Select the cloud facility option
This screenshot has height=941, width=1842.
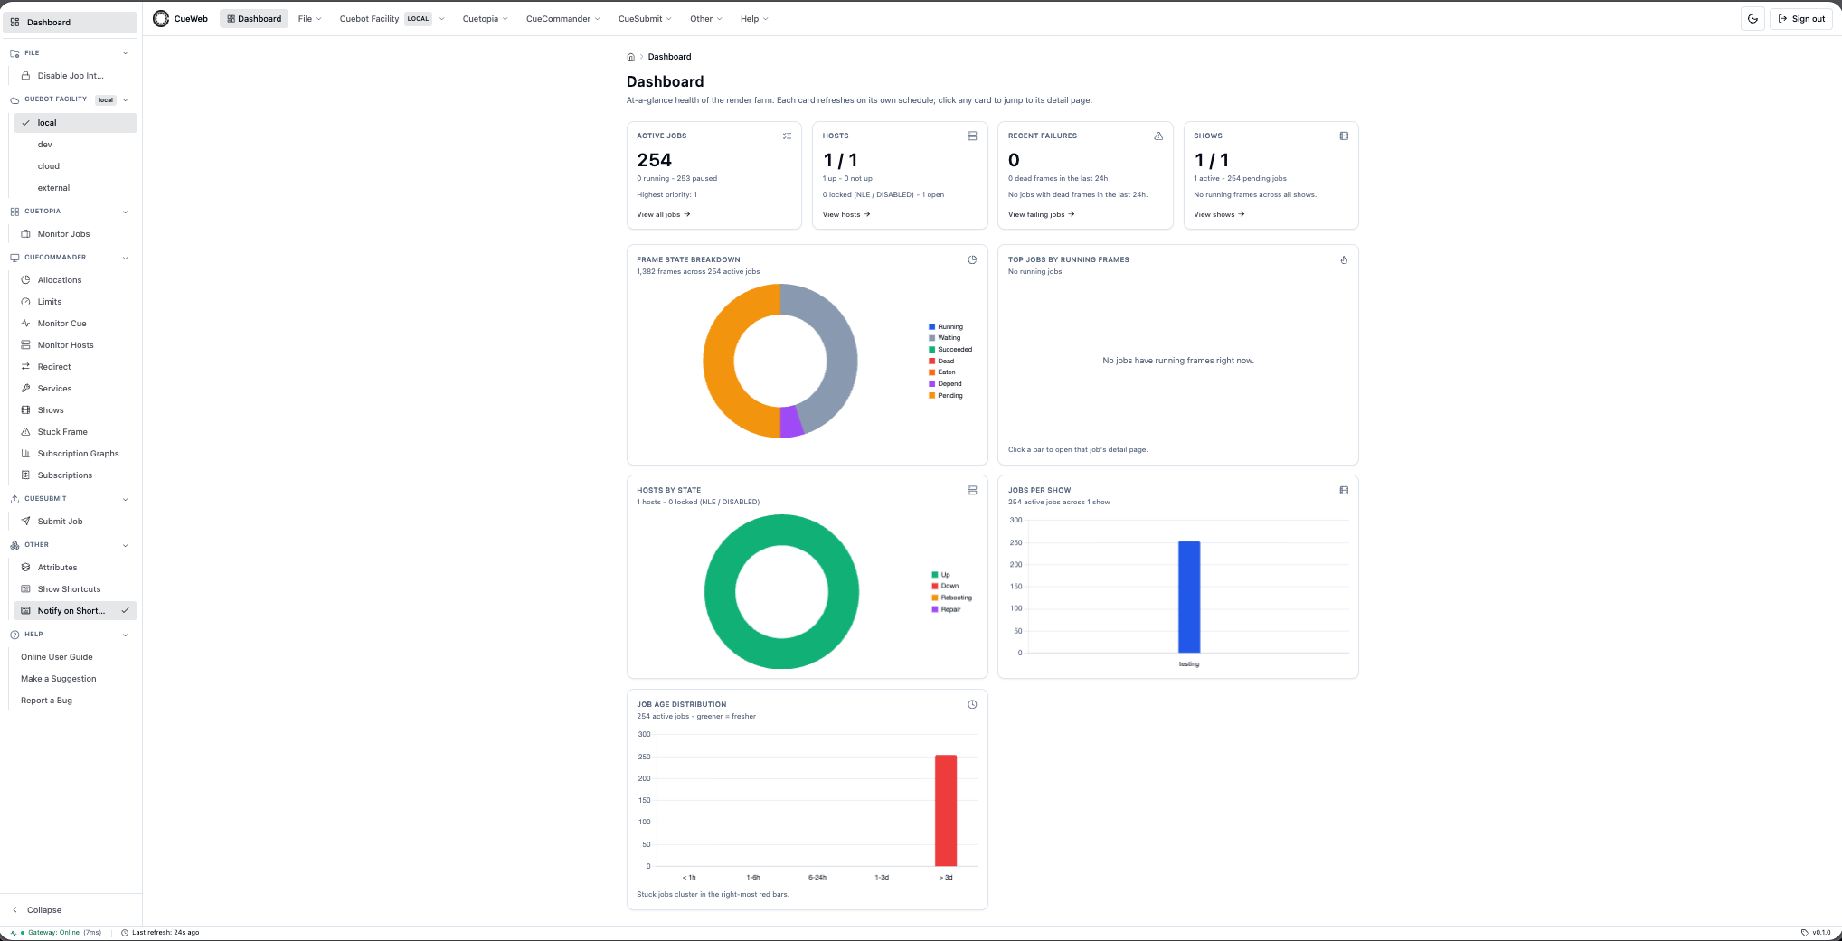(75, 166)
